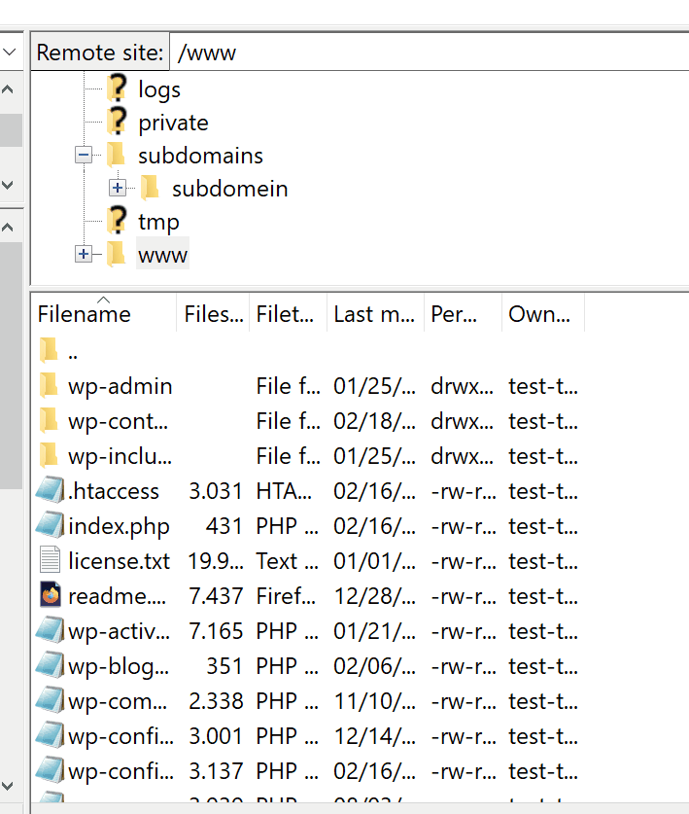Select the license.txt filename
Screen dimensions: 689x814
[119, 561]
